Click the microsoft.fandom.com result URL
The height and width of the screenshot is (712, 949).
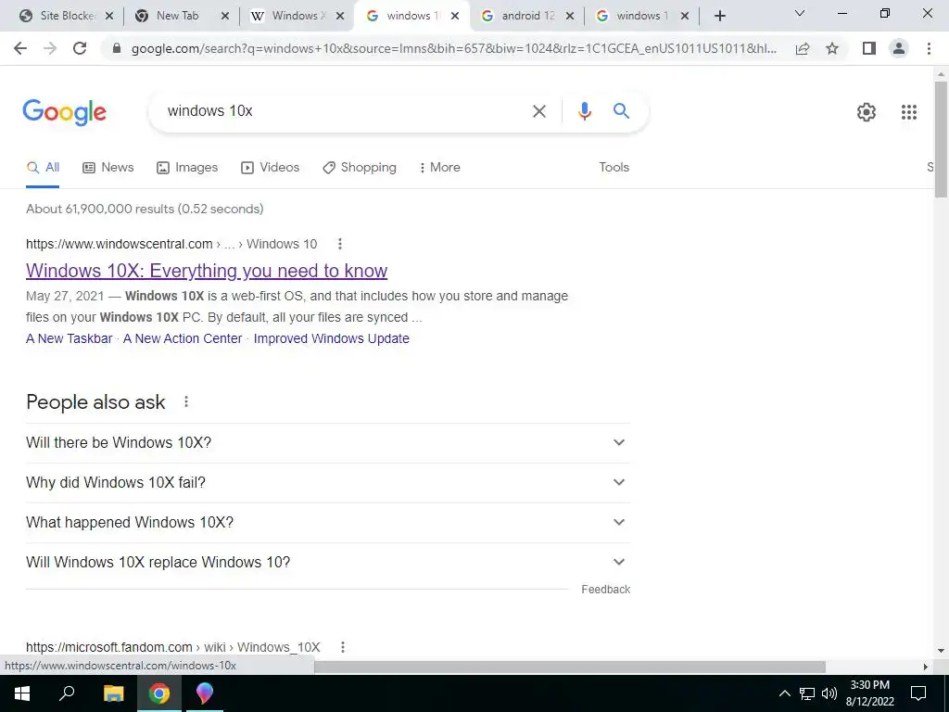(173, 647)
